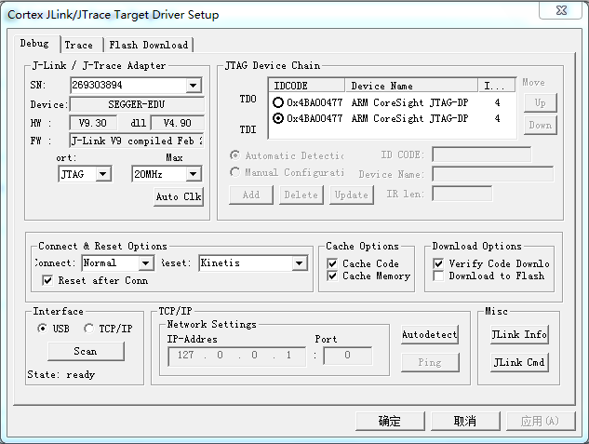Expand the SN serial number dropdown
This screenshot has width=589, height=444.
194,86
